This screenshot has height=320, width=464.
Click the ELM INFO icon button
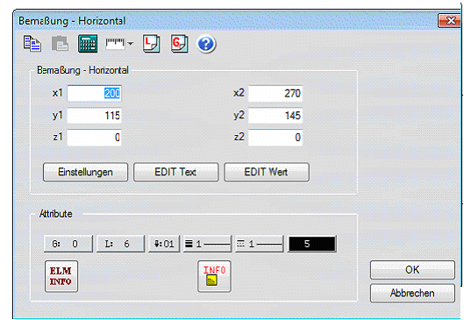[x=61, y=276]
